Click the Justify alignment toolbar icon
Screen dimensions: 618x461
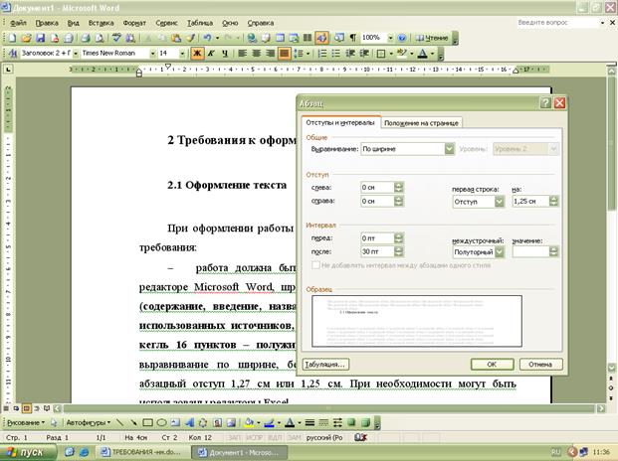coord(285,53)
